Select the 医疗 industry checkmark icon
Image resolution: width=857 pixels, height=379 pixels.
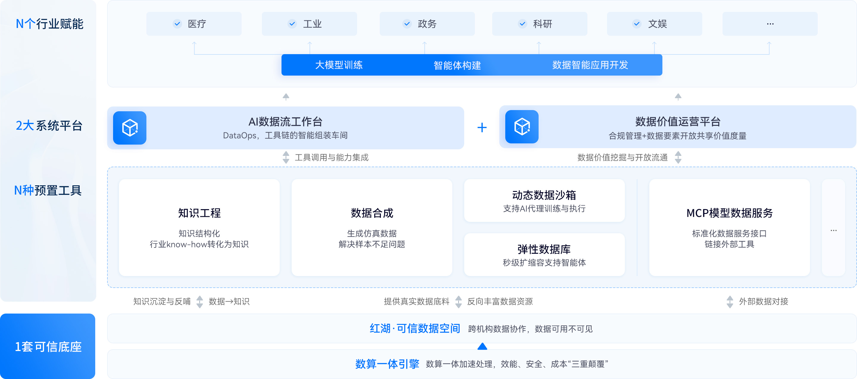tap(177, 24)
